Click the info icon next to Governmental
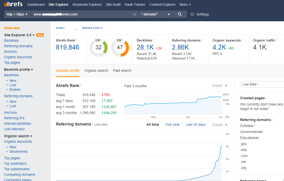Viewport: 284px width, 181px height. click(263, 131)
